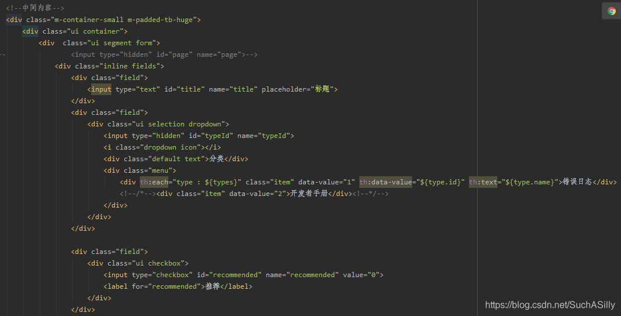Click the "default text" class value

tap(175, 159)
